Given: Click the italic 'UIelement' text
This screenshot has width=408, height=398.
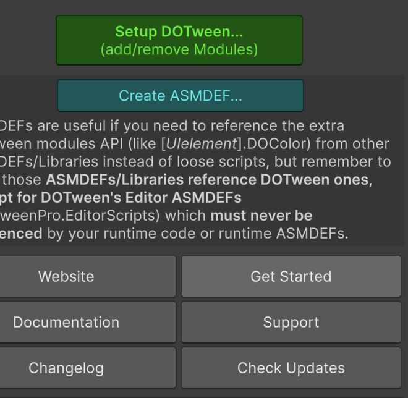Looking at the screenshot, I should 202,143.
